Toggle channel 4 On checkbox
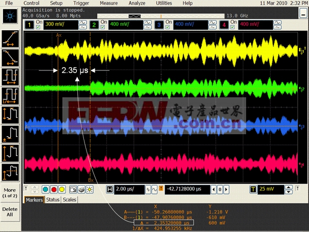Viewport: 309px width, 232px height. pos(232,27)
